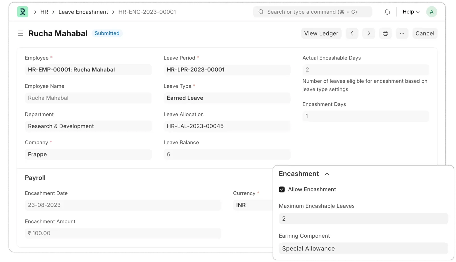Click the Maximum Encashable Leaves field
The height and width of the screenshot is (262, 456).
363,219
